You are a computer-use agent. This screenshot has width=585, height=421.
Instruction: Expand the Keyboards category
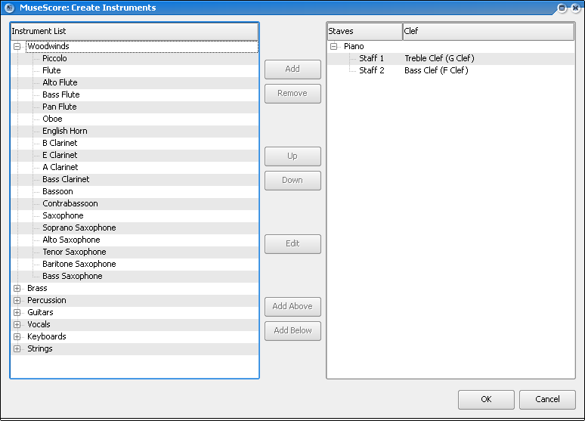coord(17,336)
